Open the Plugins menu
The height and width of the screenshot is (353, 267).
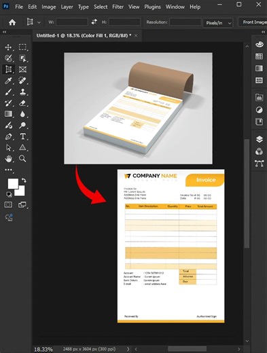click(x=152, y=7)
